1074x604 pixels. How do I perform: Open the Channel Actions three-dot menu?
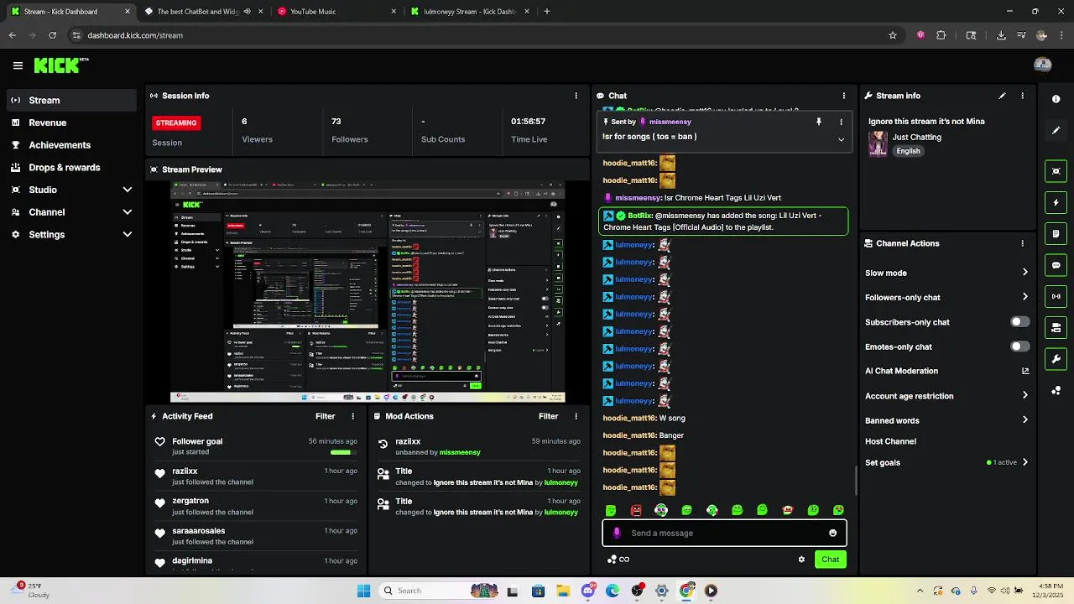[1022, 243]
